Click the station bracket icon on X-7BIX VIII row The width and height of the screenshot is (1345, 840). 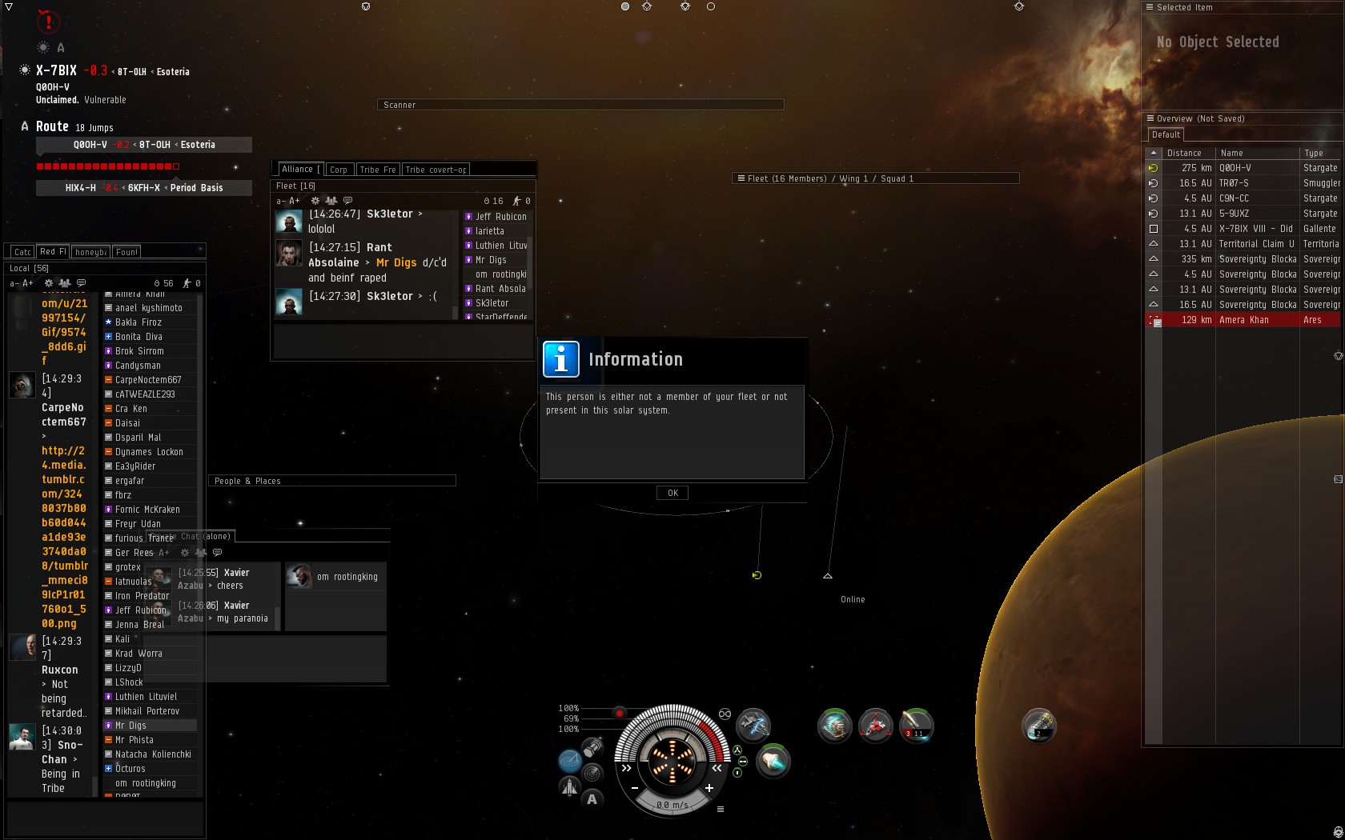coord(1154,229)
